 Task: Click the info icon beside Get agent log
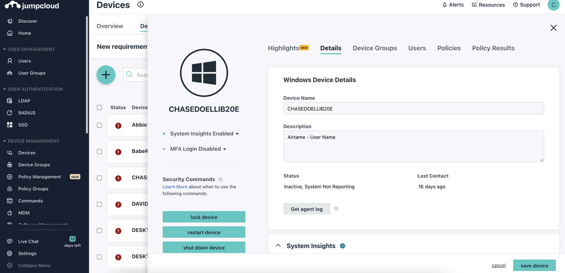click(x=336, y=209)
